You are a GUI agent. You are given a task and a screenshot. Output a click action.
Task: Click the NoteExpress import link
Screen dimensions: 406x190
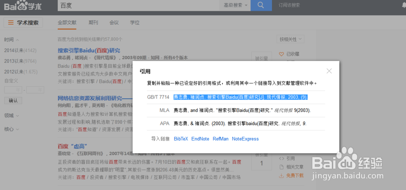pos(245,139)
